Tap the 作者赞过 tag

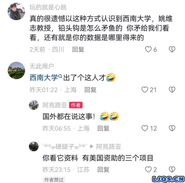coord(54,180)
